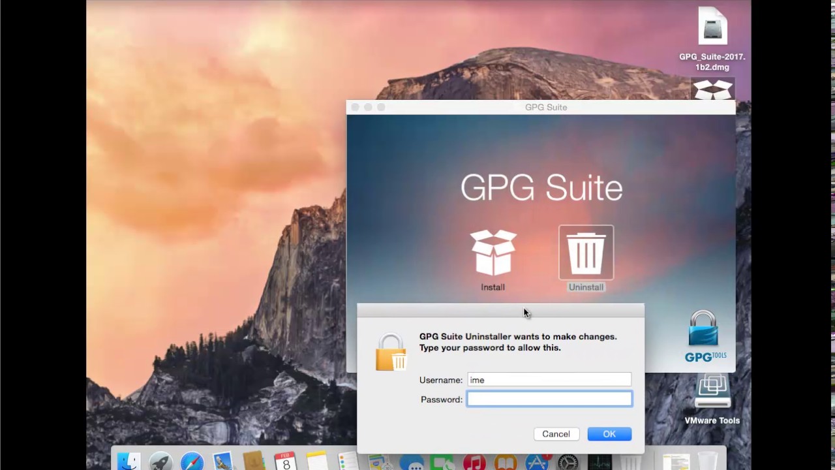Open Messages in the dock
835x470 pixels.
click(x=411, y=462)
